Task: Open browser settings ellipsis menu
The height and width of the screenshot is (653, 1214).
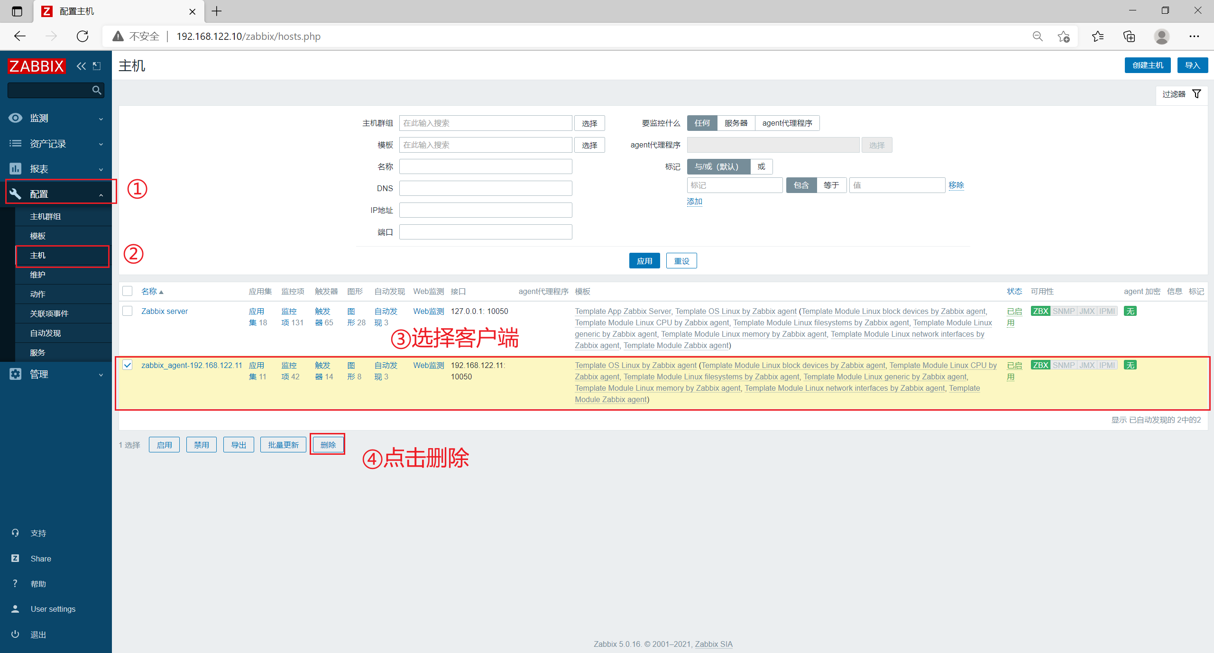Action: tap(1194, 37)
